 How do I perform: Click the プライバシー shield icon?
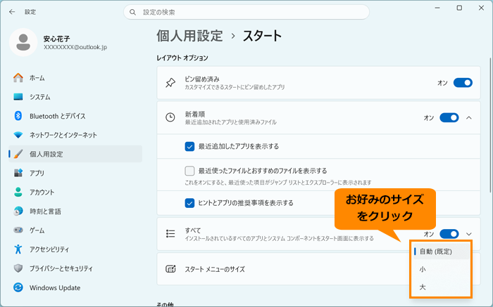tap(18, 268)
